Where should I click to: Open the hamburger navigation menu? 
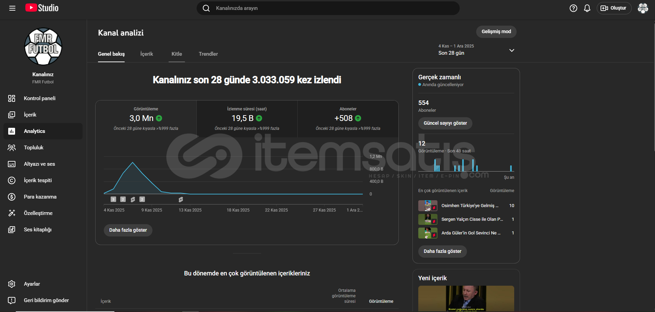(x=12, y=8)
